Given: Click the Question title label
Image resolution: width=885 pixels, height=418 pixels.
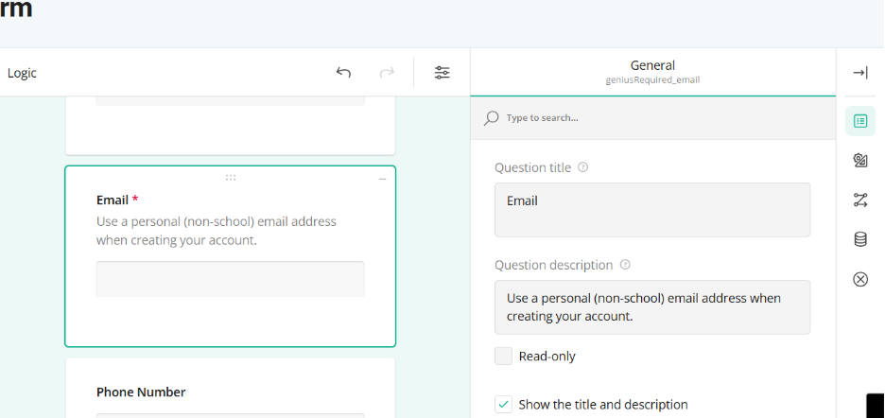Looking at the screenshot, I should point(533,167).
